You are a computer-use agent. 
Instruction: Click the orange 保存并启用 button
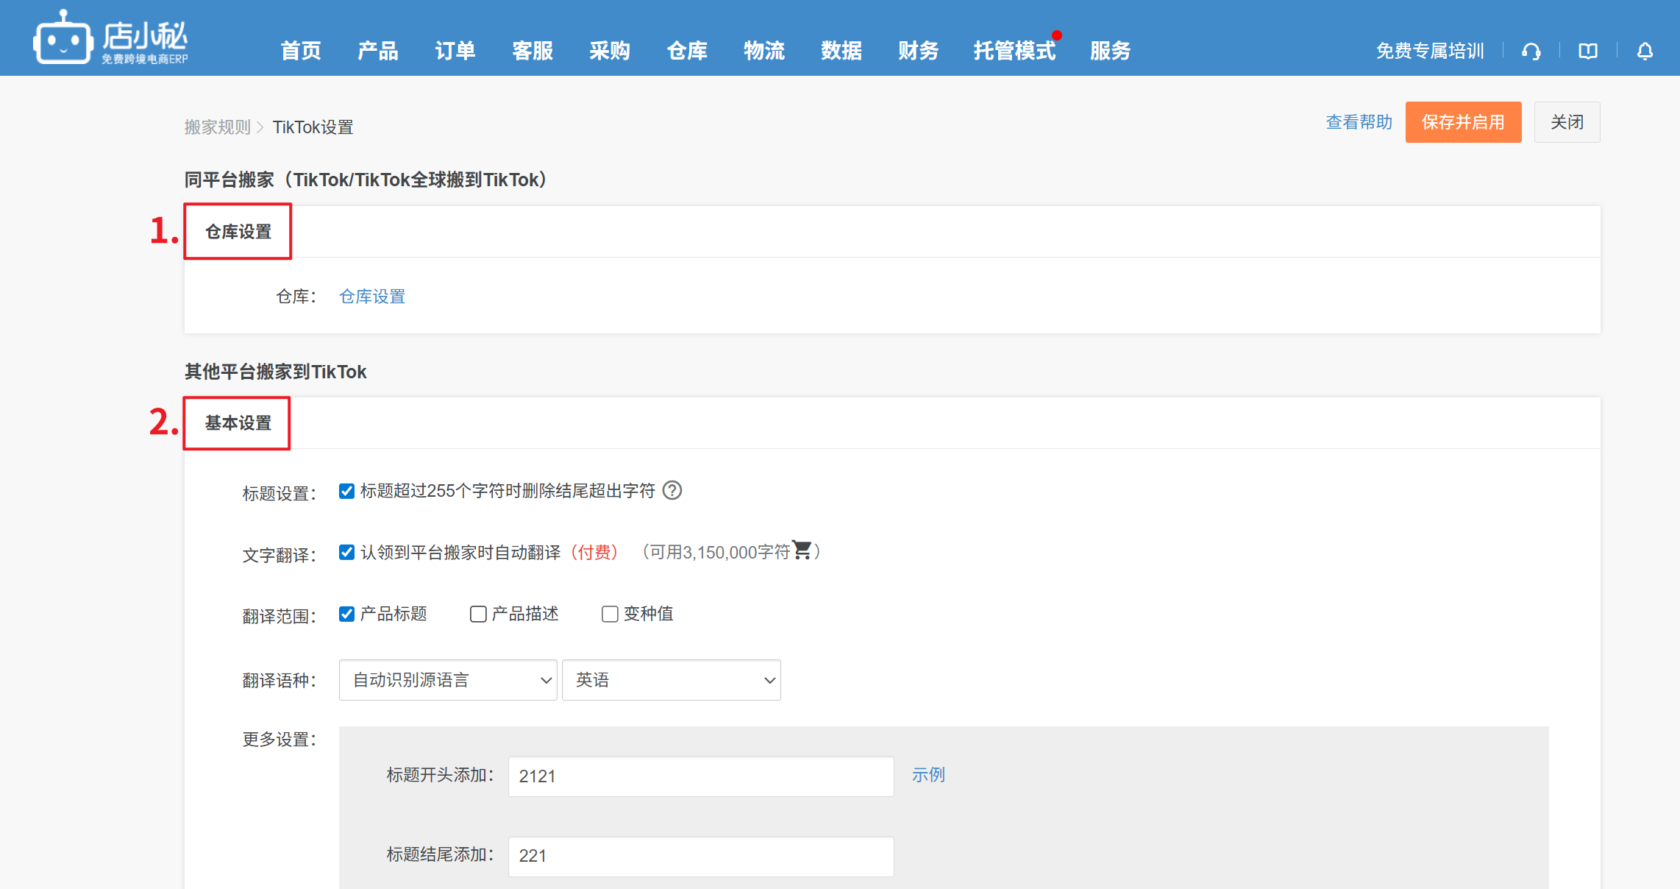(x=1462, y=122)
